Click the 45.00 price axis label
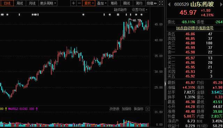Viewport: 223px width, 128px height. pos(159,24)
